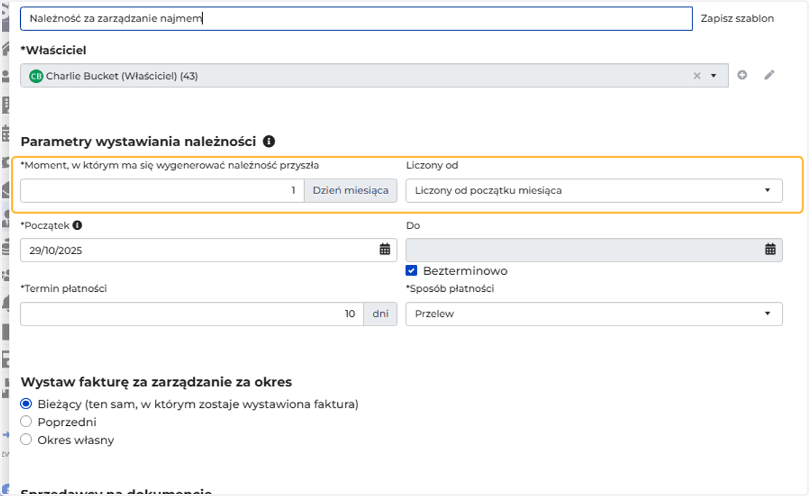
Task: Clear the selected owner Charlie Bucket
Action: [697, 76]
